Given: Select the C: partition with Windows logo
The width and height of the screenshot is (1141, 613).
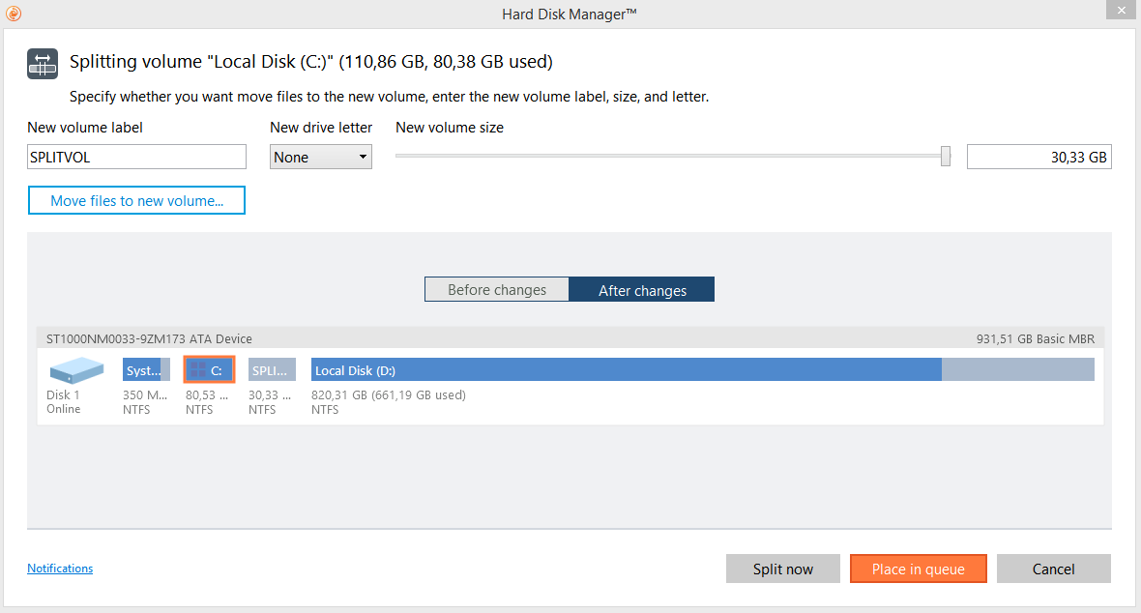Looking at the screenshot, I should coord(209,370).
